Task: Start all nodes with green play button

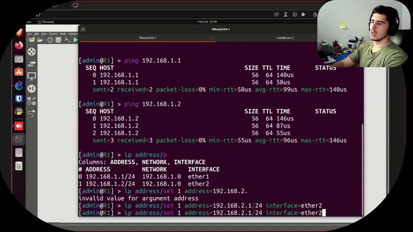Action: pos(76,40)
